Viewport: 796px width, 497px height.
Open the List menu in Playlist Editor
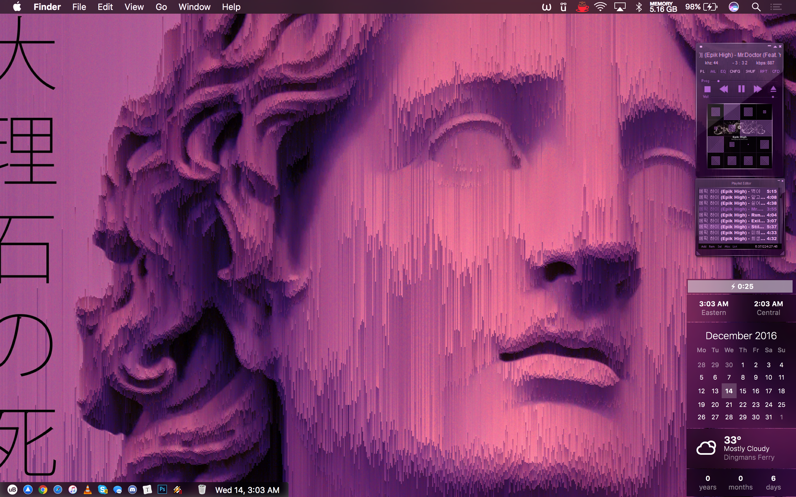point(735,247)
